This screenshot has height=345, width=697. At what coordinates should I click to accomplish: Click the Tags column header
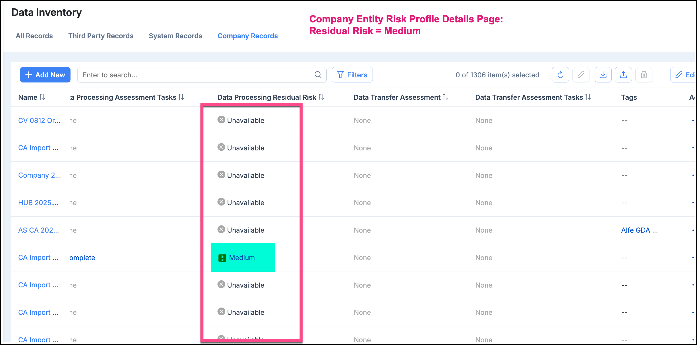point(629,97)
